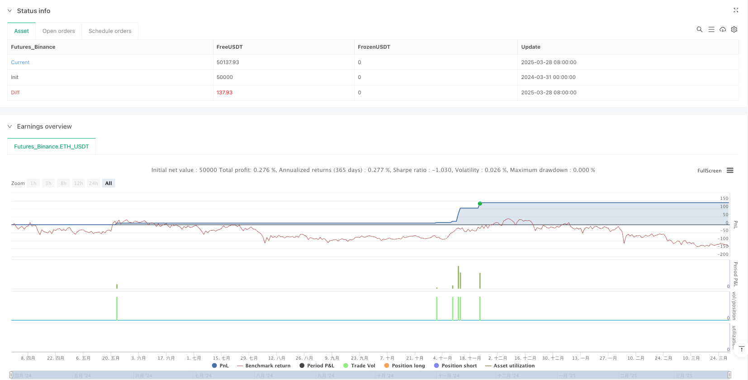This screenshot has height=380, width=748.
Task: Click the FrozenUSDT column header
Action: (x=374, y=47)
